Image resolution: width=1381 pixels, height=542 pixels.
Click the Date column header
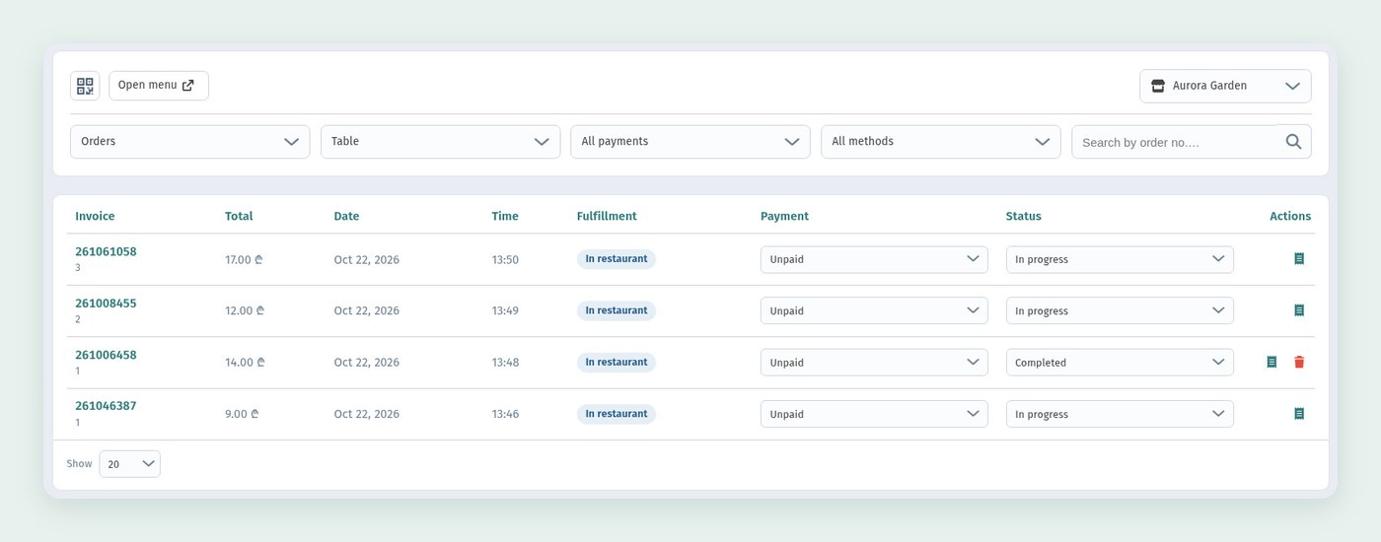[346, 216]
